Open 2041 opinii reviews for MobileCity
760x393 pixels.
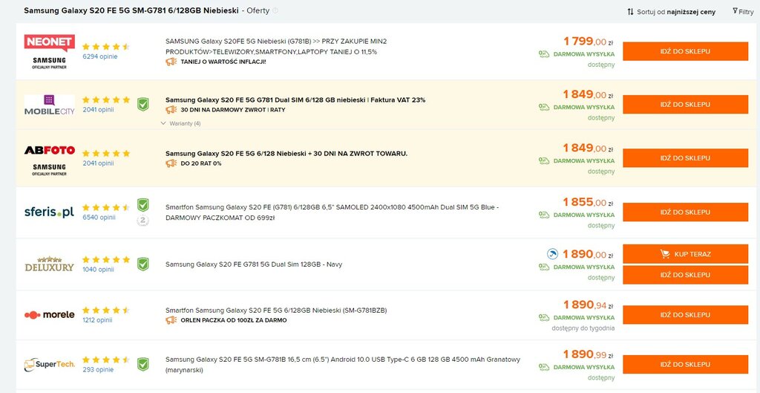coord(98,110)
